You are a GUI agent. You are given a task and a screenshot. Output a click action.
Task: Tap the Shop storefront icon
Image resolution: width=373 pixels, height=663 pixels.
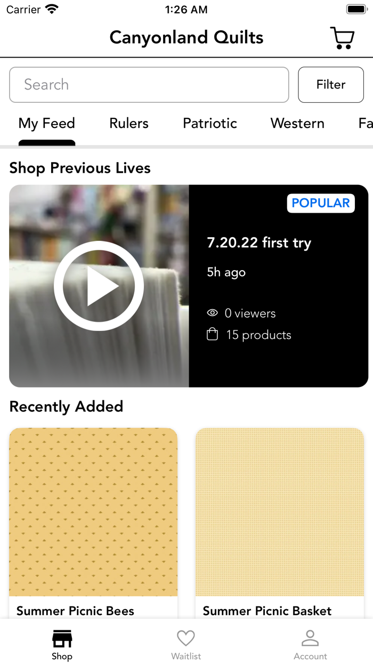point(62,638)
